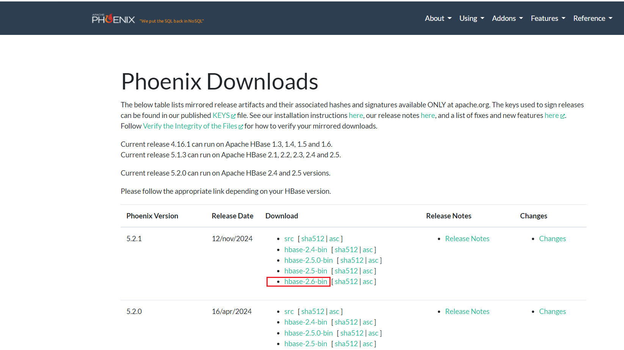Select release date '12/nov/2024'
Viewport: 624px width, 350px height.
[x=232, y=239]
